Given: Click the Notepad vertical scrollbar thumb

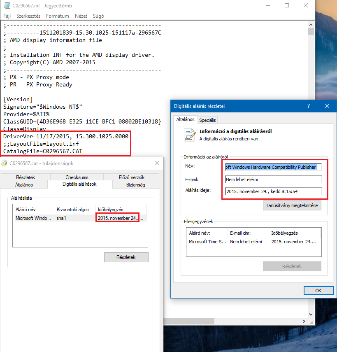Looking at the screenshot, I should coord(311,31).
